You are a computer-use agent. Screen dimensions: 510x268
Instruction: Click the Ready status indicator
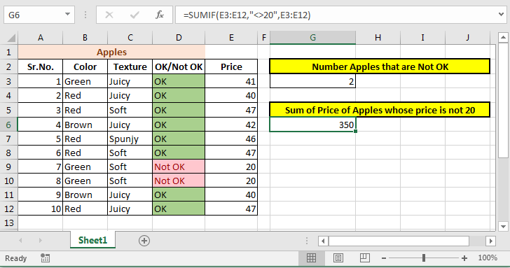[15, 258]
